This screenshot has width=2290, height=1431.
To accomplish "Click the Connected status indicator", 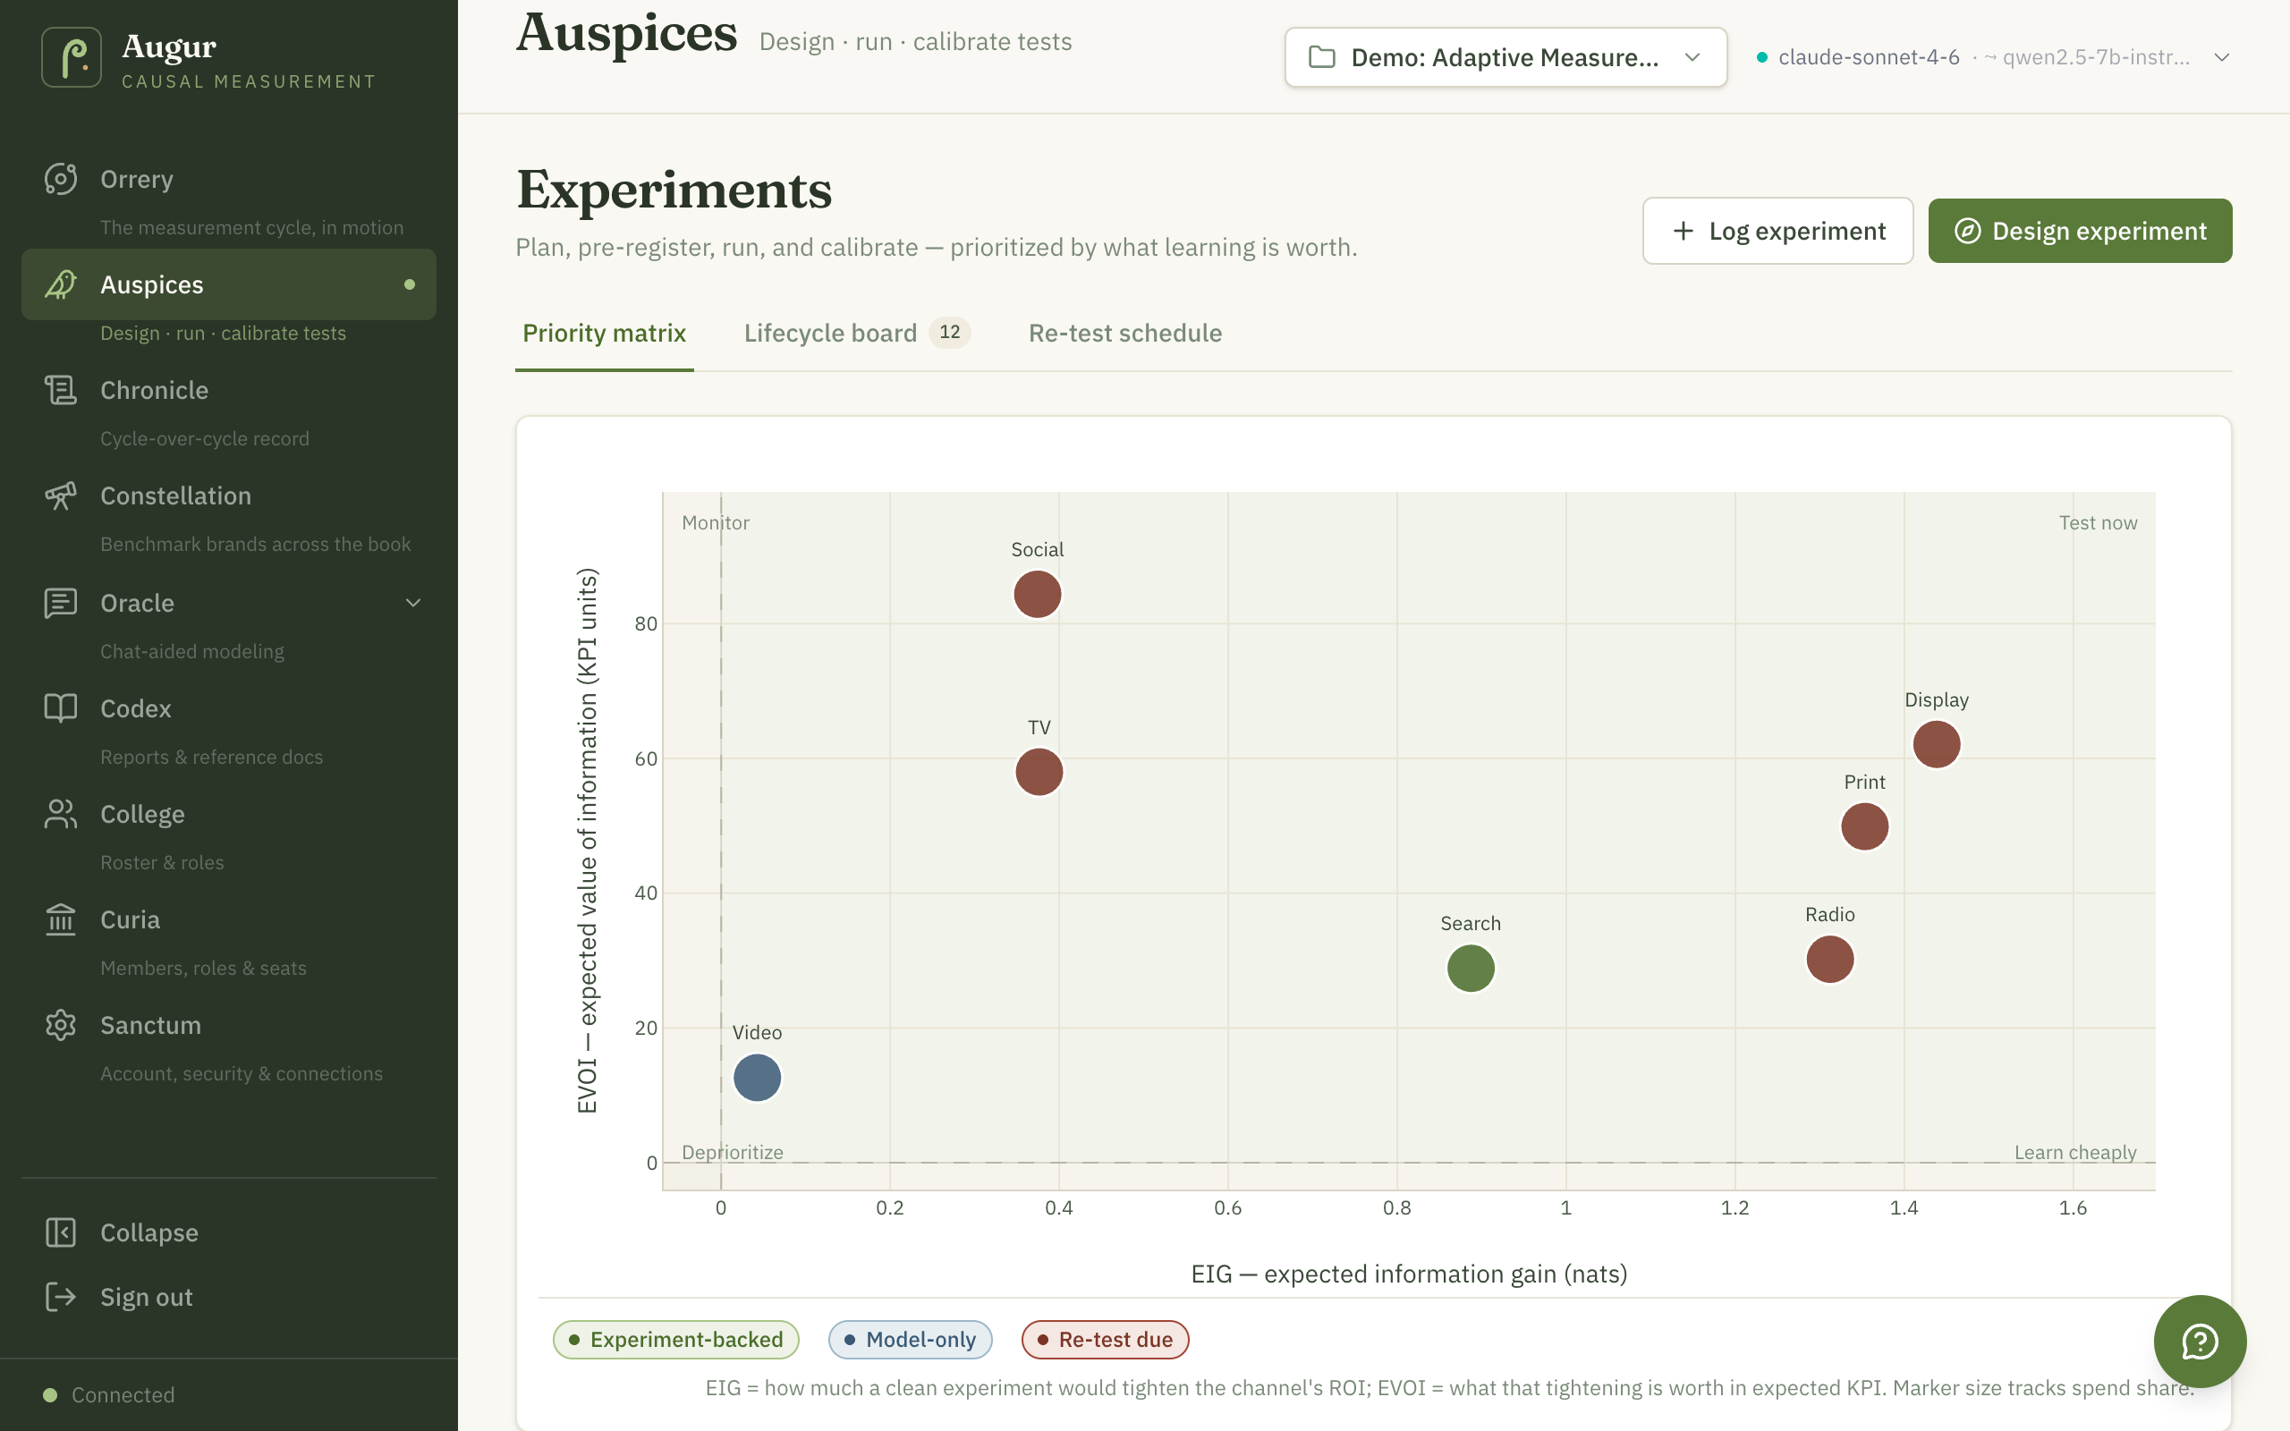I will click(x=109, y=1394).
